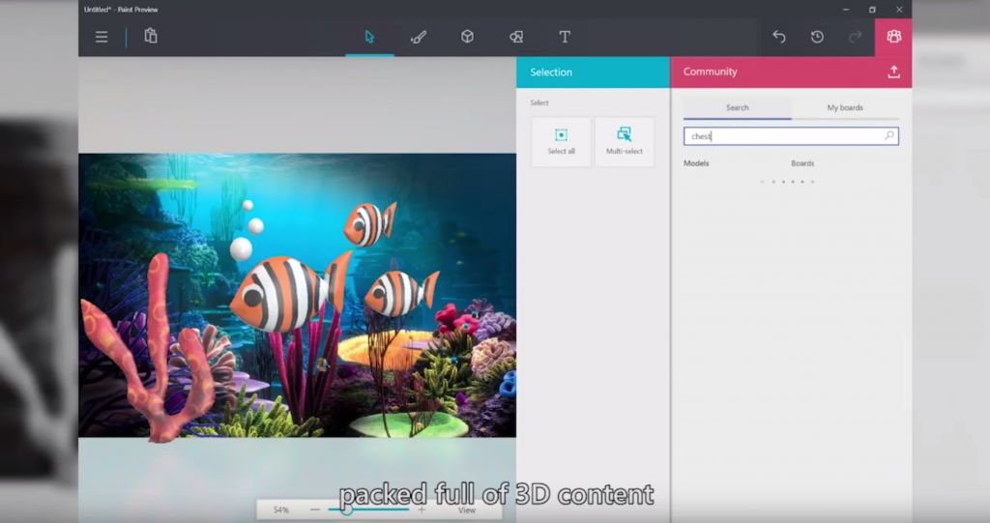The width and height of the screenshot is (990, 523).
Task: Click the Paste clipboard icon
Action: (151, 37)
